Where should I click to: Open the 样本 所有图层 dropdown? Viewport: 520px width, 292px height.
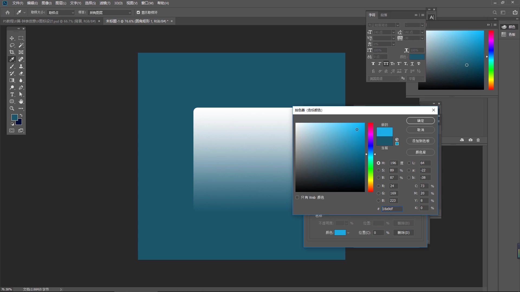110,13
